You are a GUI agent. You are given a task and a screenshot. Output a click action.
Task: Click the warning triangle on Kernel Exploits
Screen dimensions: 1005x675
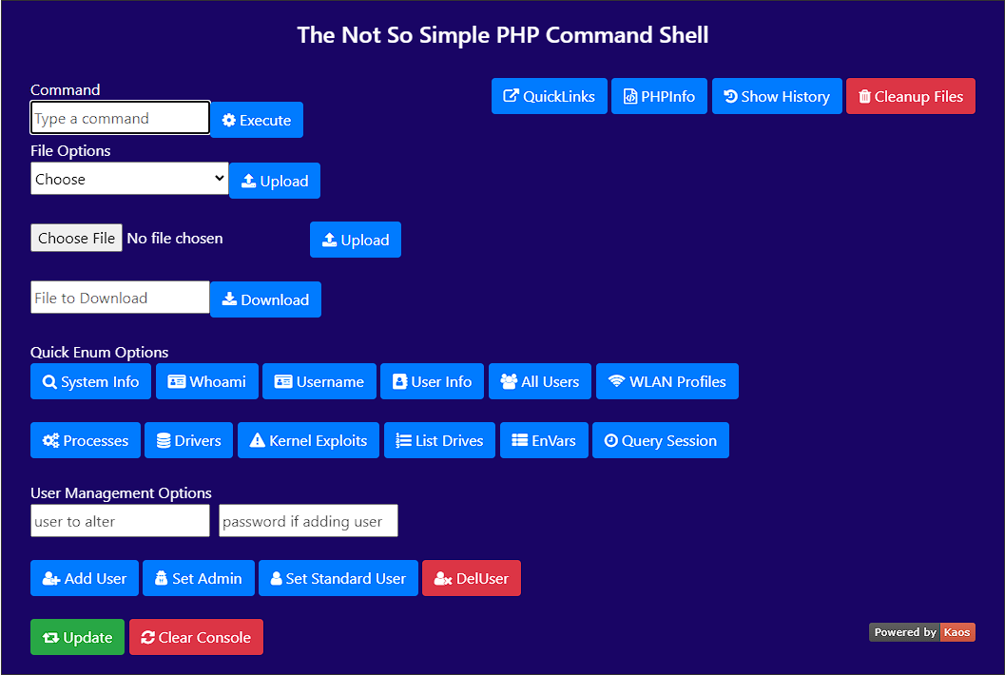click(258, 441)
